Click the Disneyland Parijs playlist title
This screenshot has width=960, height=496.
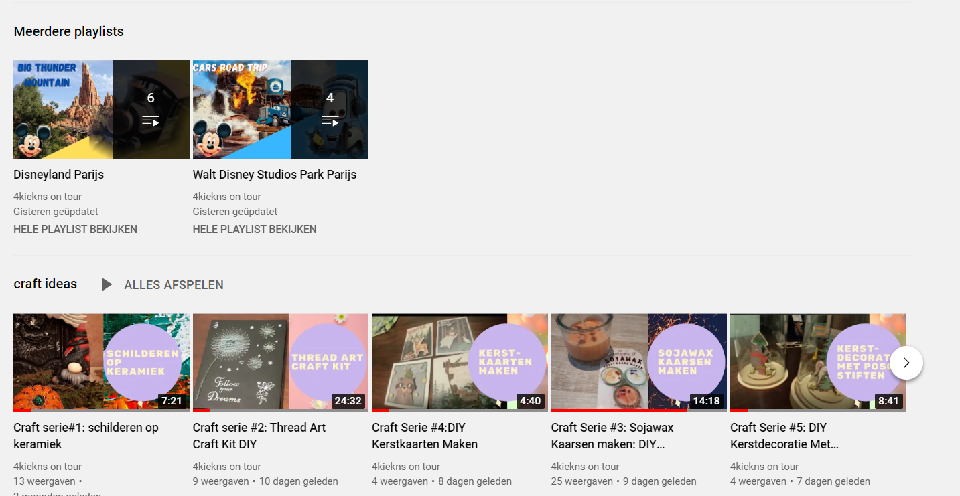point(59,175)
